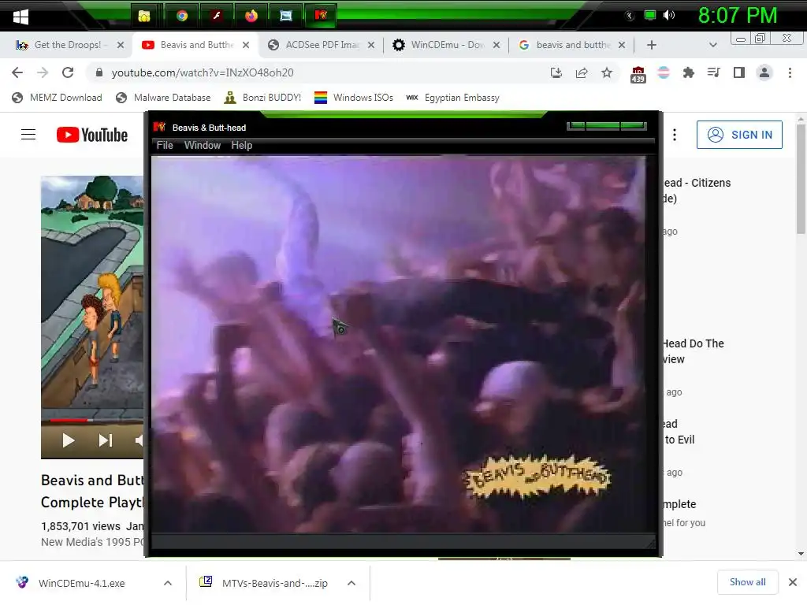
Task: Click the SIGN IN button
Action: [x=739, y=135]
